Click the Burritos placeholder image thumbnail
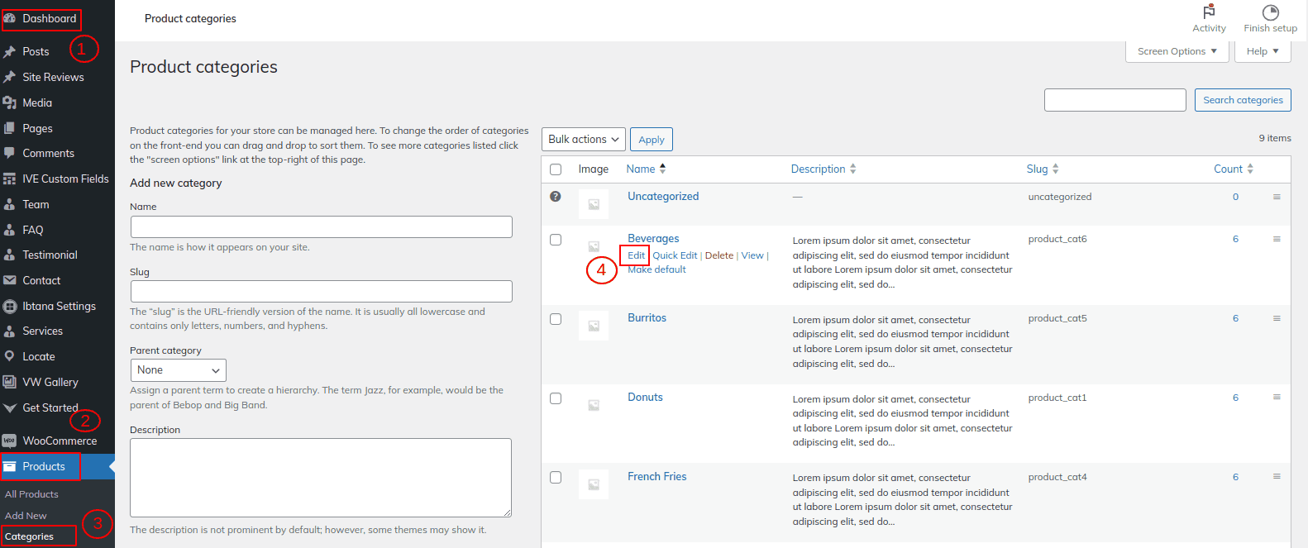The height and width of the screenshot is (548, 1308). [594, 326]
